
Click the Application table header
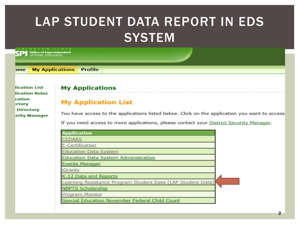138,133
